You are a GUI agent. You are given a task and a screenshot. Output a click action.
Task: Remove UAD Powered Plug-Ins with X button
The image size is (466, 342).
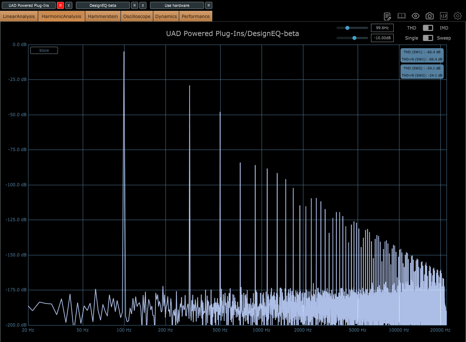point(69,5)
